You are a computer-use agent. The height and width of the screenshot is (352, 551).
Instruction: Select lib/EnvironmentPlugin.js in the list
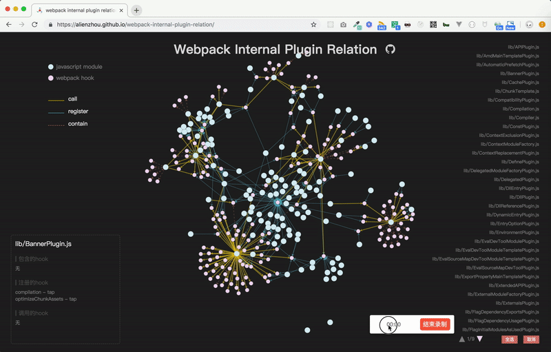[514, 232]
